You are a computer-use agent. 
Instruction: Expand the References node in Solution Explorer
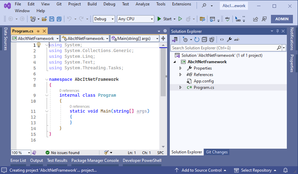180,75
